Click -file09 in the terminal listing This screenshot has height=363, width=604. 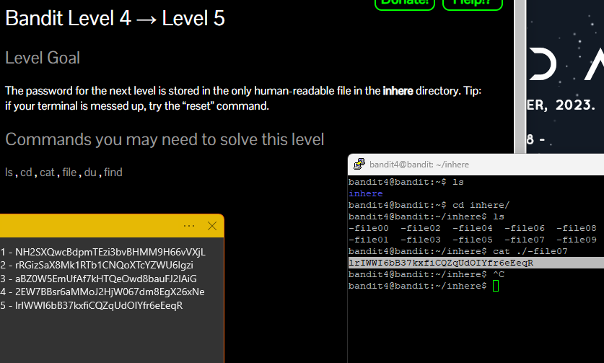click(577, 240)
